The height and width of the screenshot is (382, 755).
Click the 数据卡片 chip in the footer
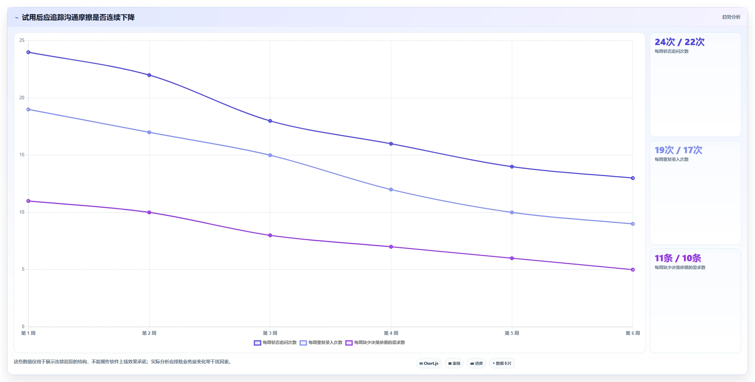(x=502, y=363)
